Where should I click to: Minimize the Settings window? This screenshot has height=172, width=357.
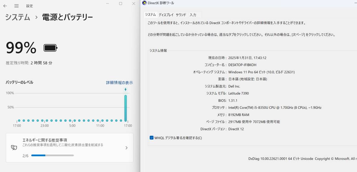point(107,4)
